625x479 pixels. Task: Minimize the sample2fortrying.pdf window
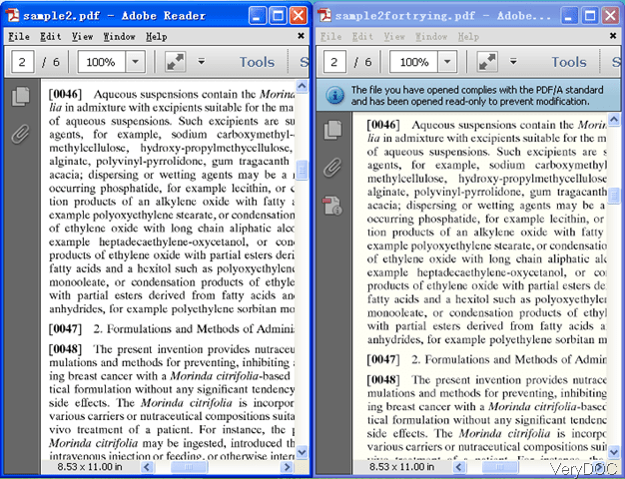click(x=570, y=16)
